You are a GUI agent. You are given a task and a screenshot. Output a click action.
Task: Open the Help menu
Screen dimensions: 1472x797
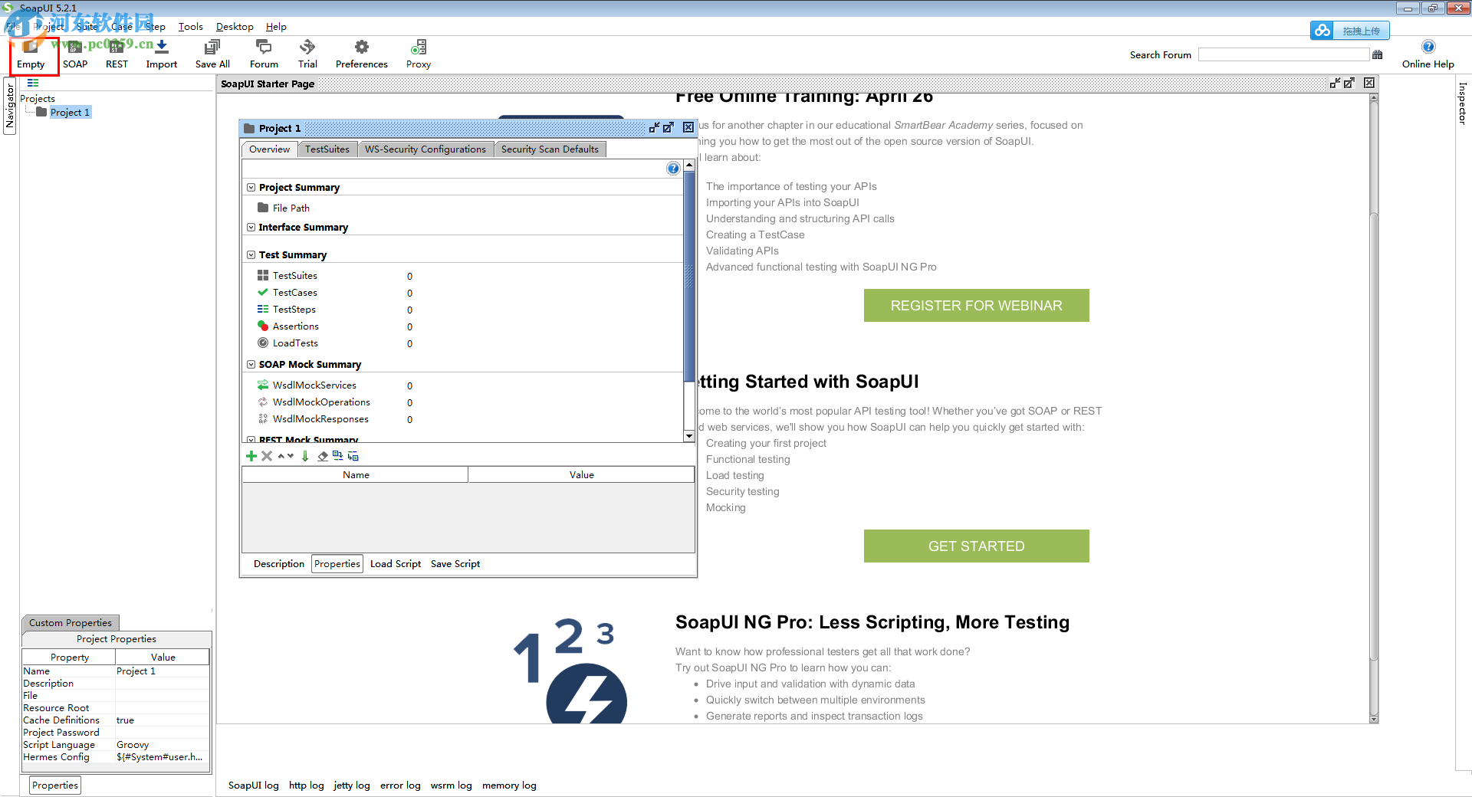coord(276,26)
